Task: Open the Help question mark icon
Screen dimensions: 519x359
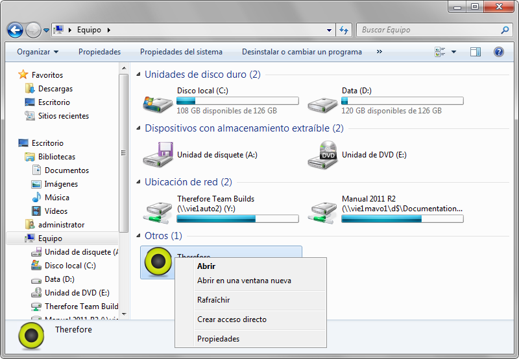Action: click(x=499, y=52)
